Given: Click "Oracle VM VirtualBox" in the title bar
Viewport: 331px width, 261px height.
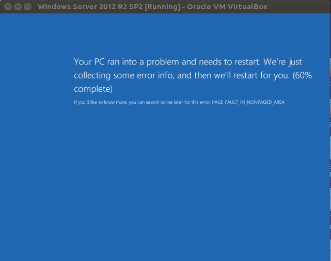Looking at the screenshot, I should (x=227, y=7).
